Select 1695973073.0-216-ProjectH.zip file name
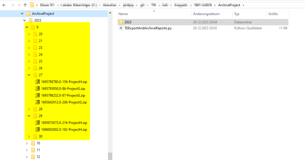The width and height of the screenshot is (305, 160). coord(64,123)
